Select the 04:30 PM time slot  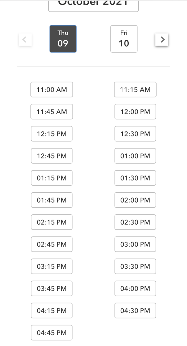pyautogui.click(x=135, y=311)
